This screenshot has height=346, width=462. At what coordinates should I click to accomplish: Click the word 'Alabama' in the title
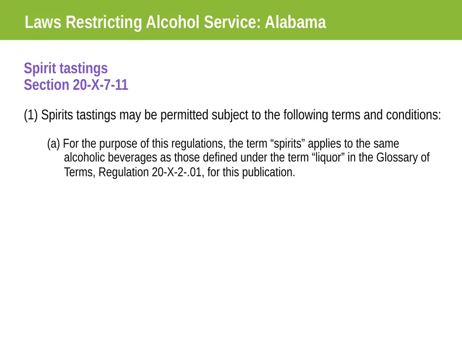[x=295, y=23]
